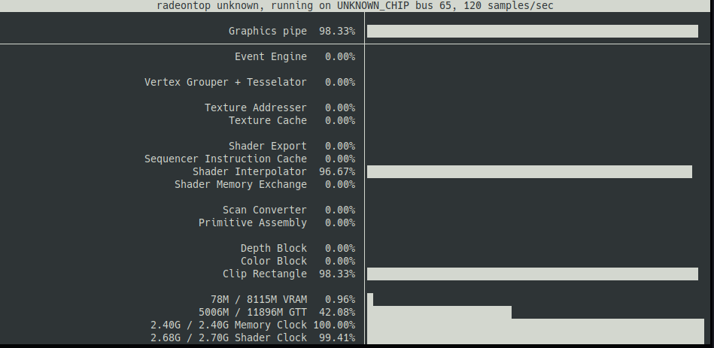Screen dimensions: 714x348
Task: Select the Scan Converter row label
Action: tap(265, 210)
